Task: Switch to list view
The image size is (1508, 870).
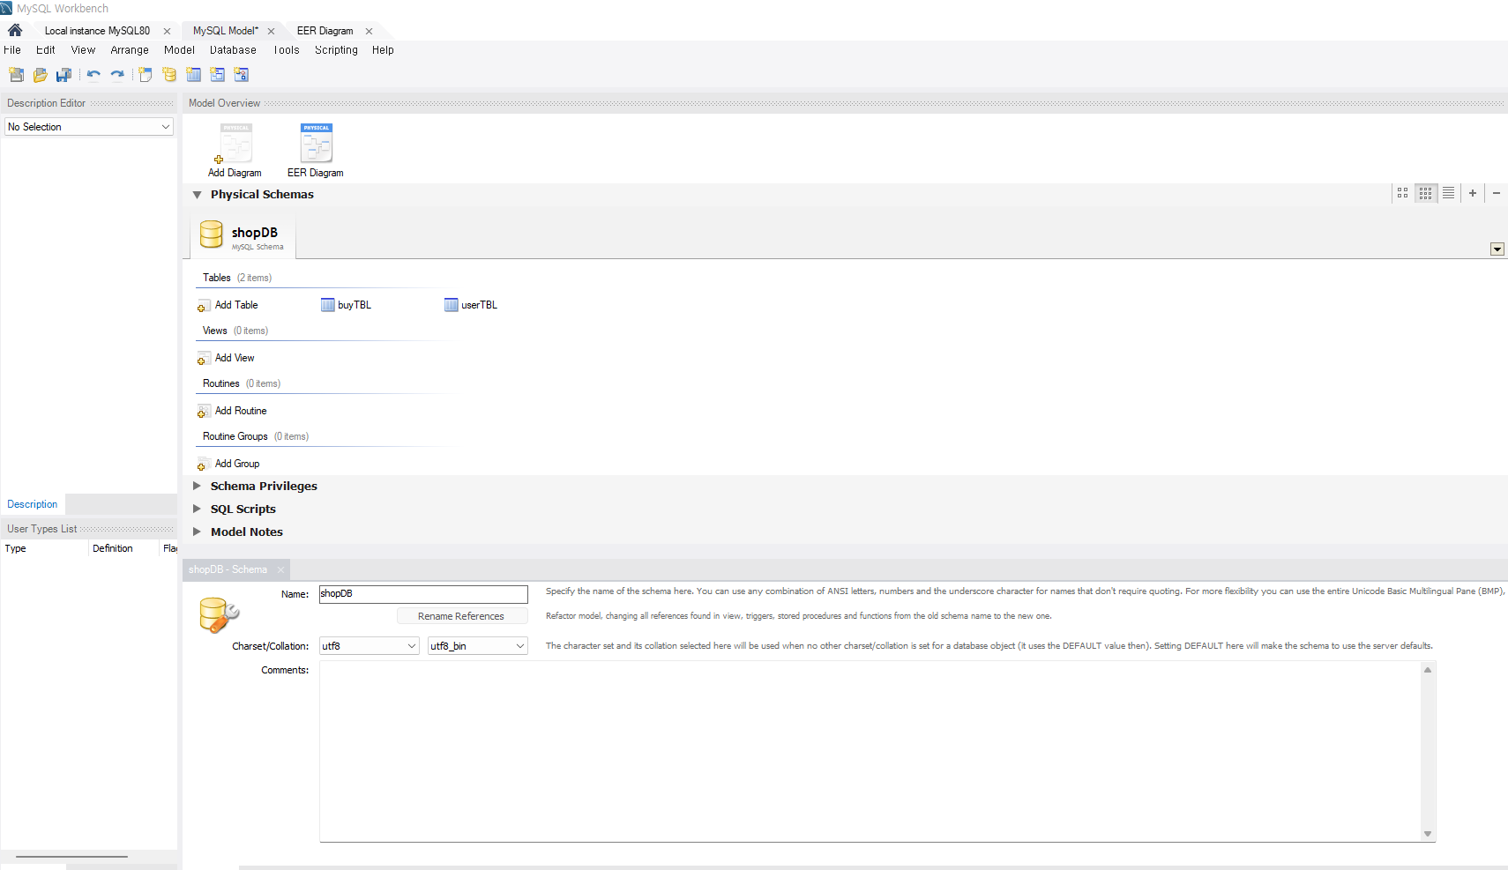Action: coord(1448,193)
